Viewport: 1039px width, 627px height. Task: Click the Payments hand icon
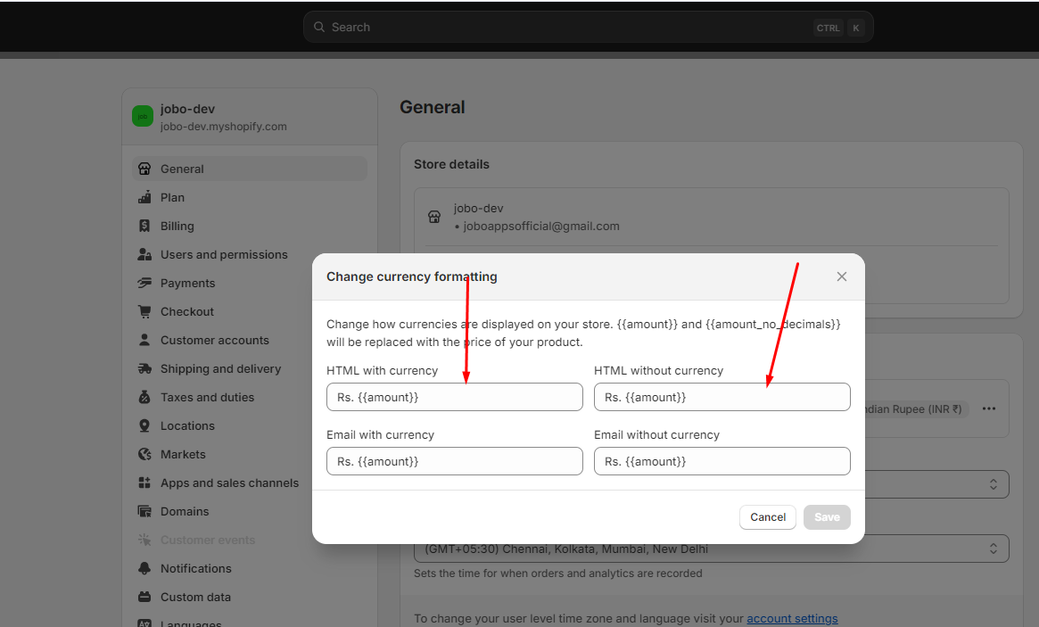point(144,283)
